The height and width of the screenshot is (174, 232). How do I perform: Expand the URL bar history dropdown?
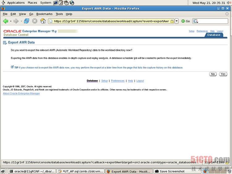coord(177,21)
